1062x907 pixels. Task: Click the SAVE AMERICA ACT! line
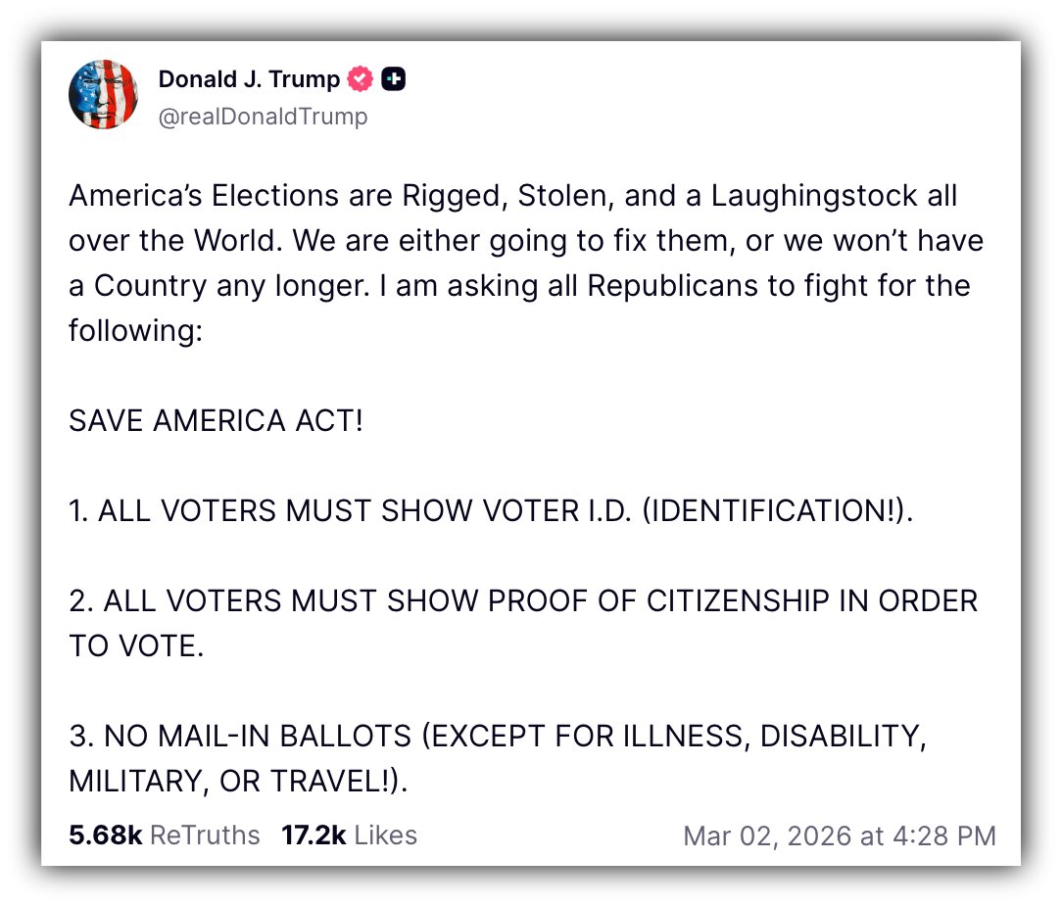click(x=216, y=422)
